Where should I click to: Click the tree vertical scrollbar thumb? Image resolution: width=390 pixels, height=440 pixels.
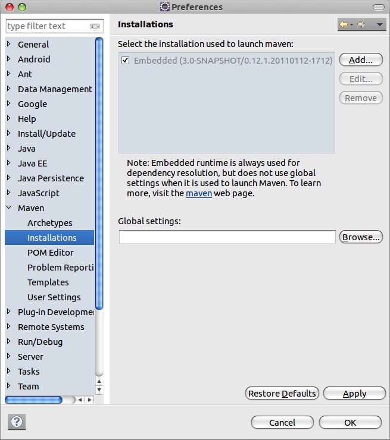[99, 173]
